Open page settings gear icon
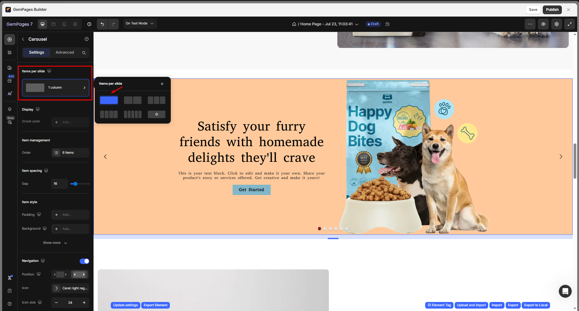 [556, 24]
